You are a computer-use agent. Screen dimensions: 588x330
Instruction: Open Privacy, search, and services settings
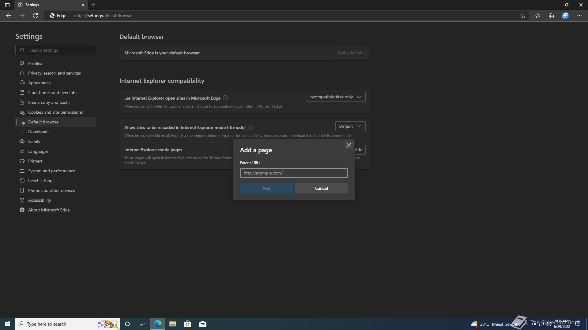point(56,73)
